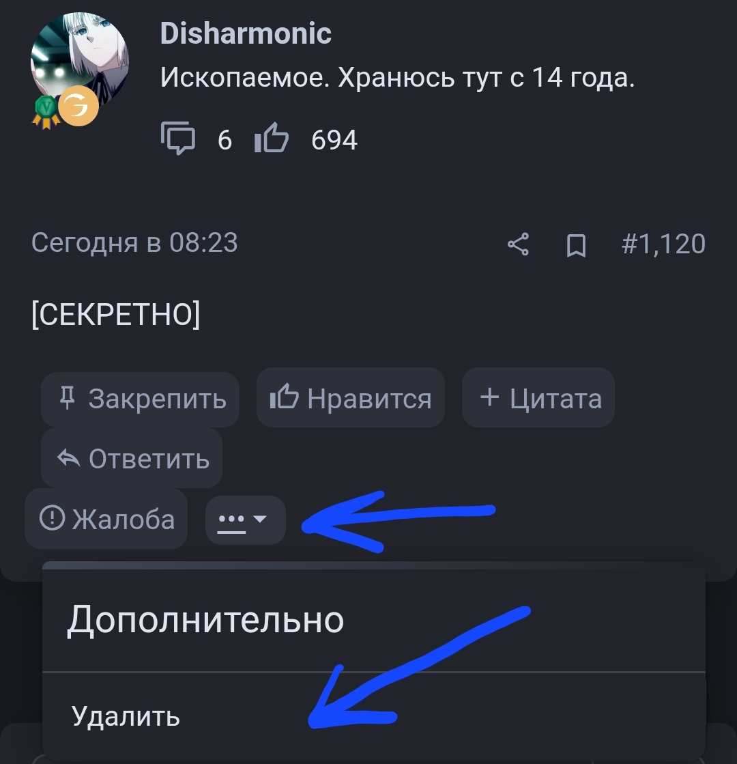Click the Дополнительно menu header
Screen dimensions: 737x764
tap(205, 620)
